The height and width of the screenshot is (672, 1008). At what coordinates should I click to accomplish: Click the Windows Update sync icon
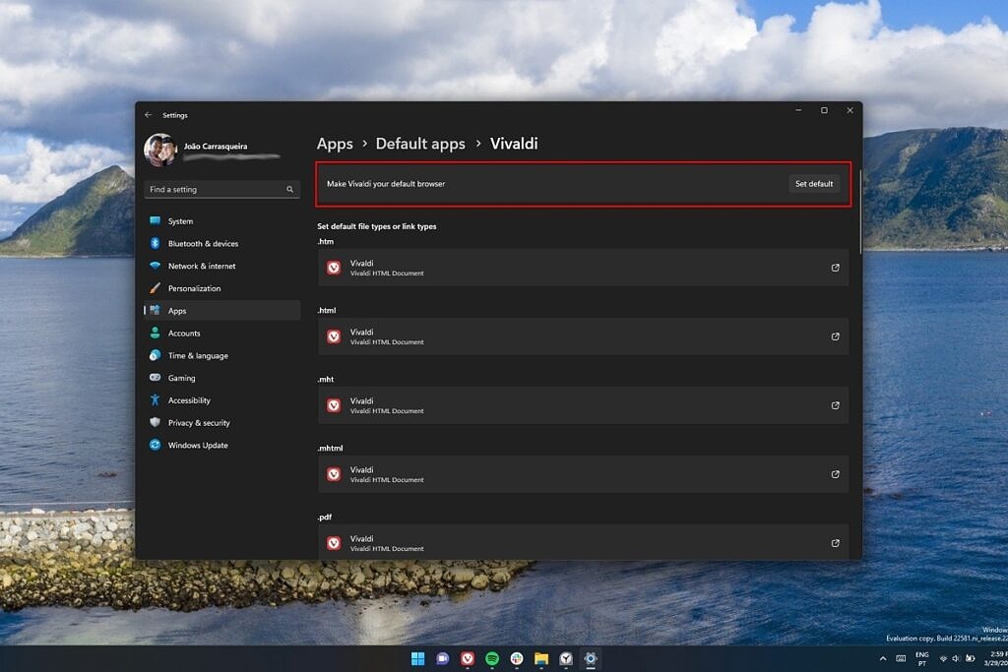[155, 445]
